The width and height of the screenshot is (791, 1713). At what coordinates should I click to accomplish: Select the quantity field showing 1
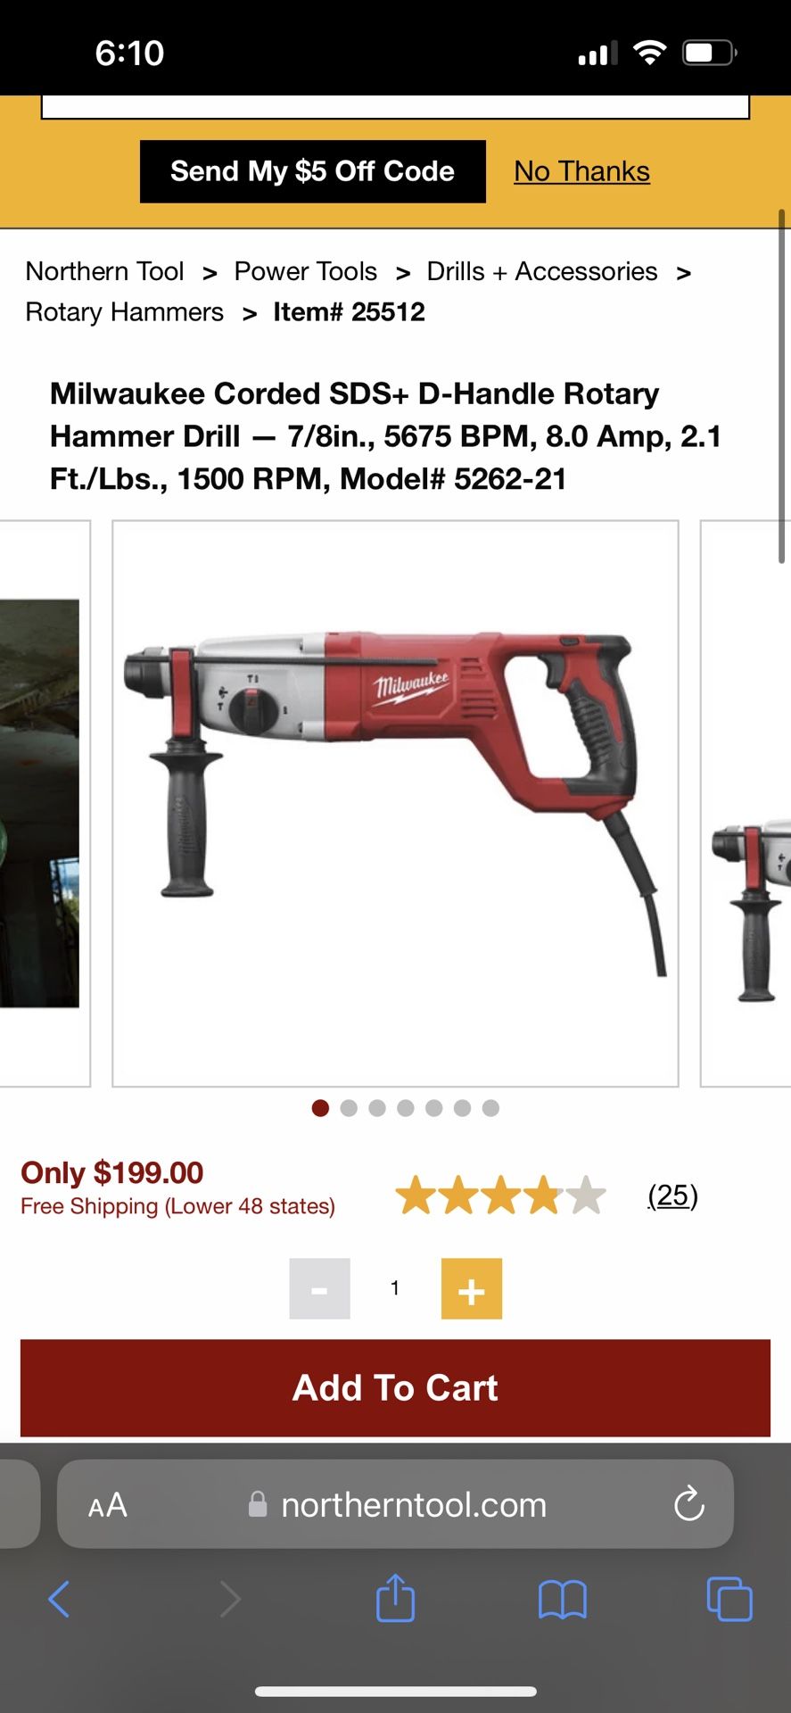click(395, 1288)
